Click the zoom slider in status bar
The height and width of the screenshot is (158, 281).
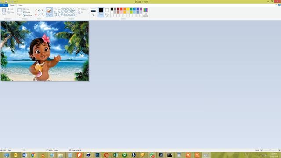(x=270, y=150)
